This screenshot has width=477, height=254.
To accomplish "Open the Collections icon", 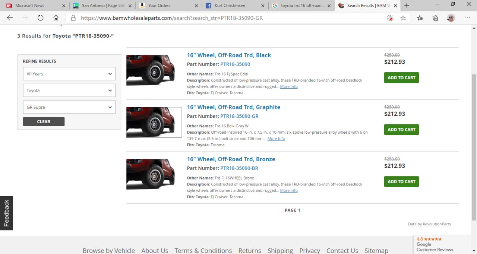I will 435,18.
